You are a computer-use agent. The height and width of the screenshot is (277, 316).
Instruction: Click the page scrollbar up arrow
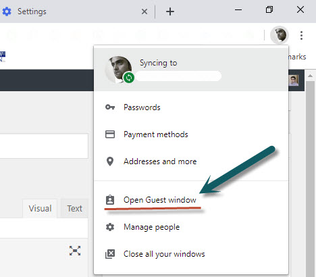pos(310,76)
